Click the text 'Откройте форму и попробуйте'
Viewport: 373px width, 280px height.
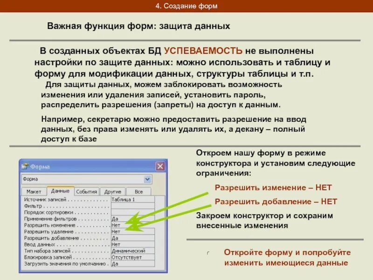coord(287,252)
